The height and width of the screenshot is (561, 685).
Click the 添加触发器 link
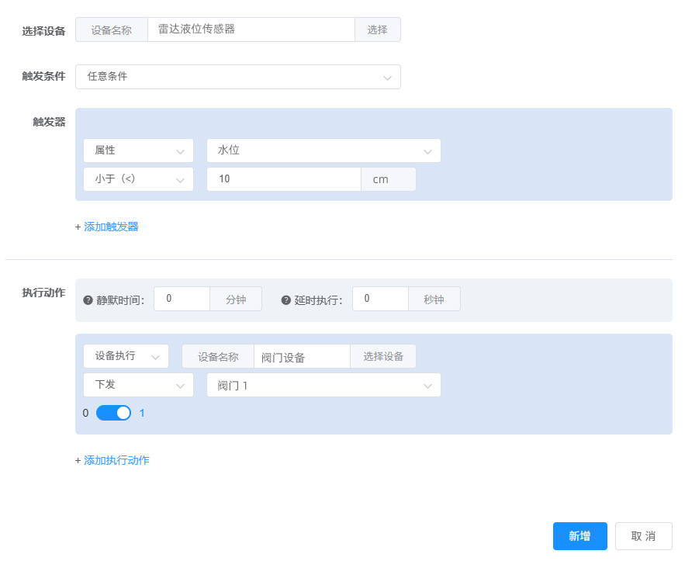click(111, 227)
